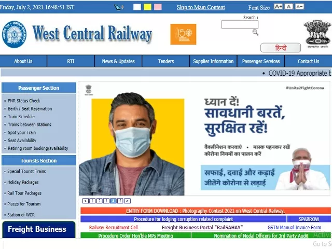Click the Freight Business banner
The image size is (332, 249).
coord(39,229)
